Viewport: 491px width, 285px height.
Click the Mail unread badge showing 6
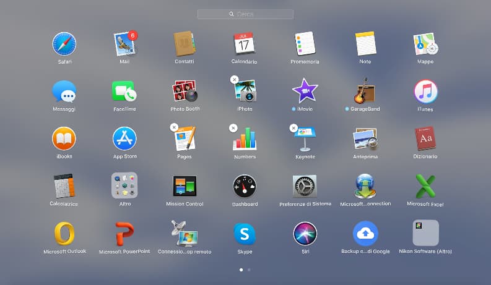[133, 35]
